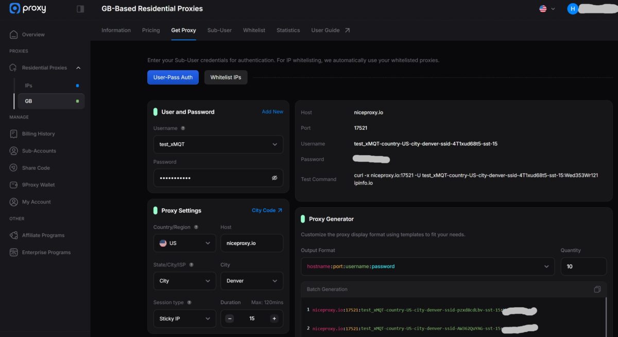Image resolution: width=618 pixels, height=337 pixels.
Task: Switch to the Information tab
Action: point(116,30)
